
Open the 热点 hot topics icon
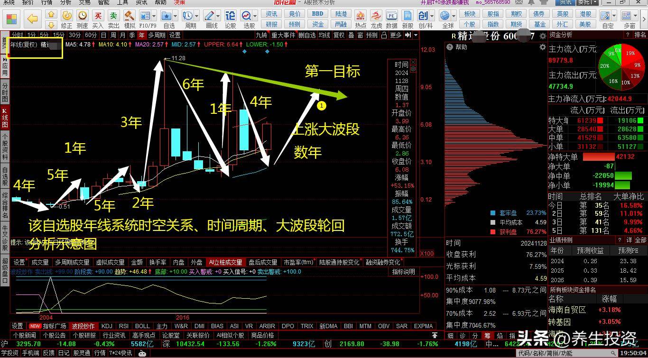pyautogui.click(x=361, y=16)
